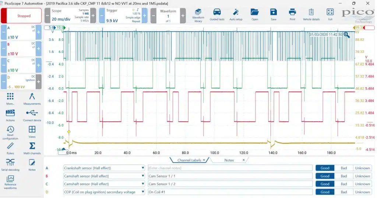377x198 pixels.
Task: Mark Channel D as Bad
Action: tap(344, 192)
